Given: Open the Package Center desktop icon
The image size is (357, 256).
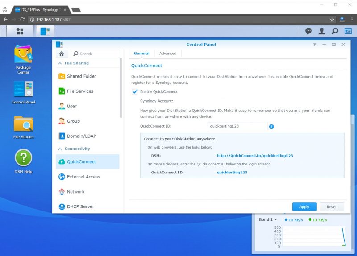Looking at the screenshot, I should tap(23, 60).
